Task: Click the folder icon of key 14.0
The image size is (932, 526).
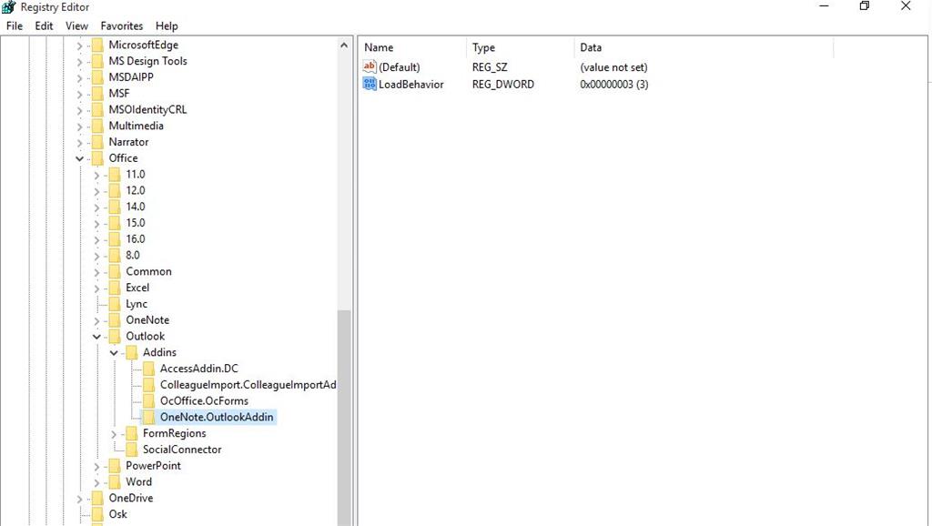Action: (115, 207)
